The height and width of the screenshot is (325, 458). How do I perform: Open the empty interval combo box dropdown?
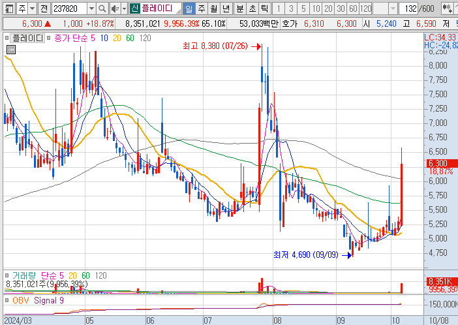pyautogui.click(x=393, y=8)
